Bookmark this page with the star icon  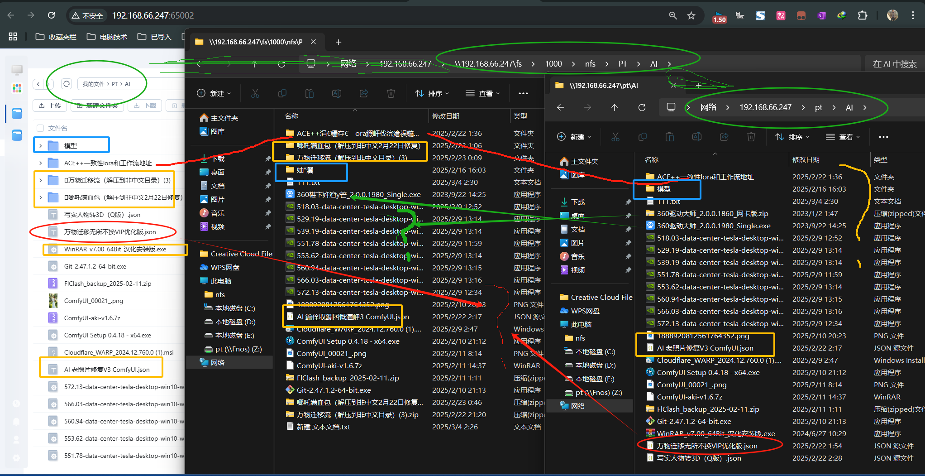691,15
